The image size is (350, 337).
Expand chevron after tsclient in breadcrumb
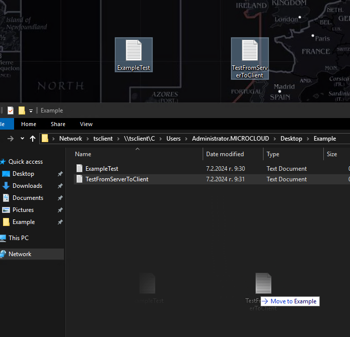pyautogui.click(x=118, y=139)
